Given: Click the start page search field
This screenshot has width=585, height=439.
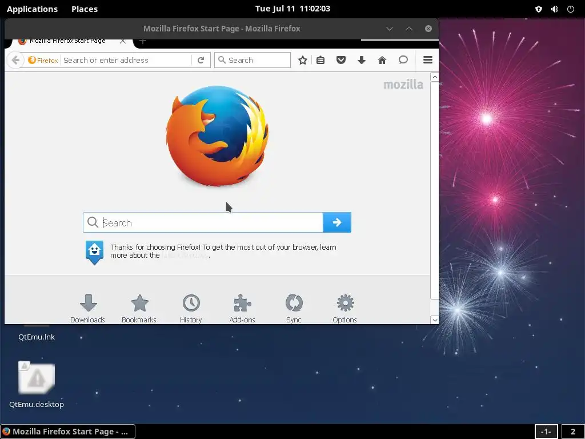Looking at the screenshot, I should click(x=203, y=222).
